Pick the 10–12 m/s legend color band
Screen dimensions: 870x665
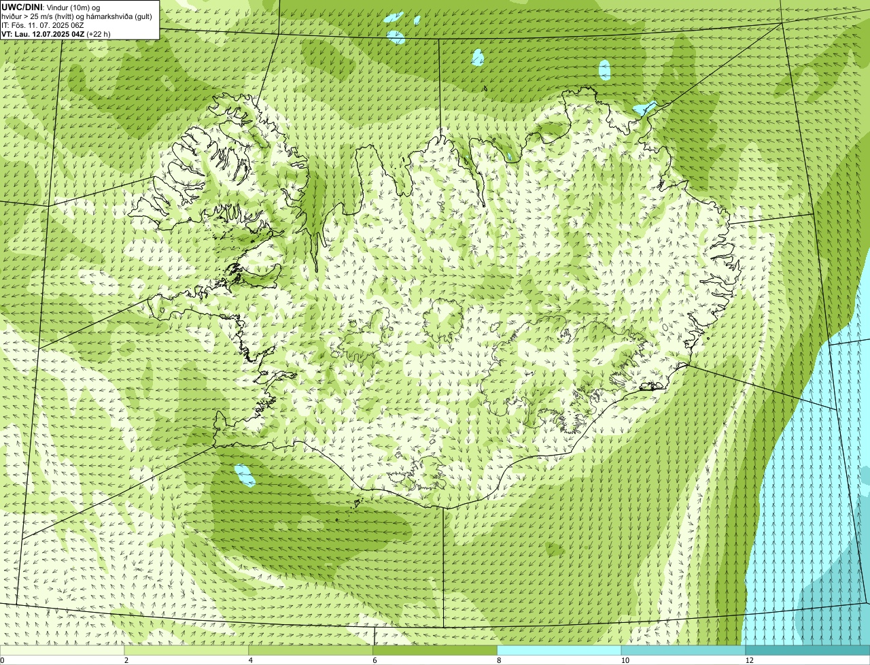[684, 651]
